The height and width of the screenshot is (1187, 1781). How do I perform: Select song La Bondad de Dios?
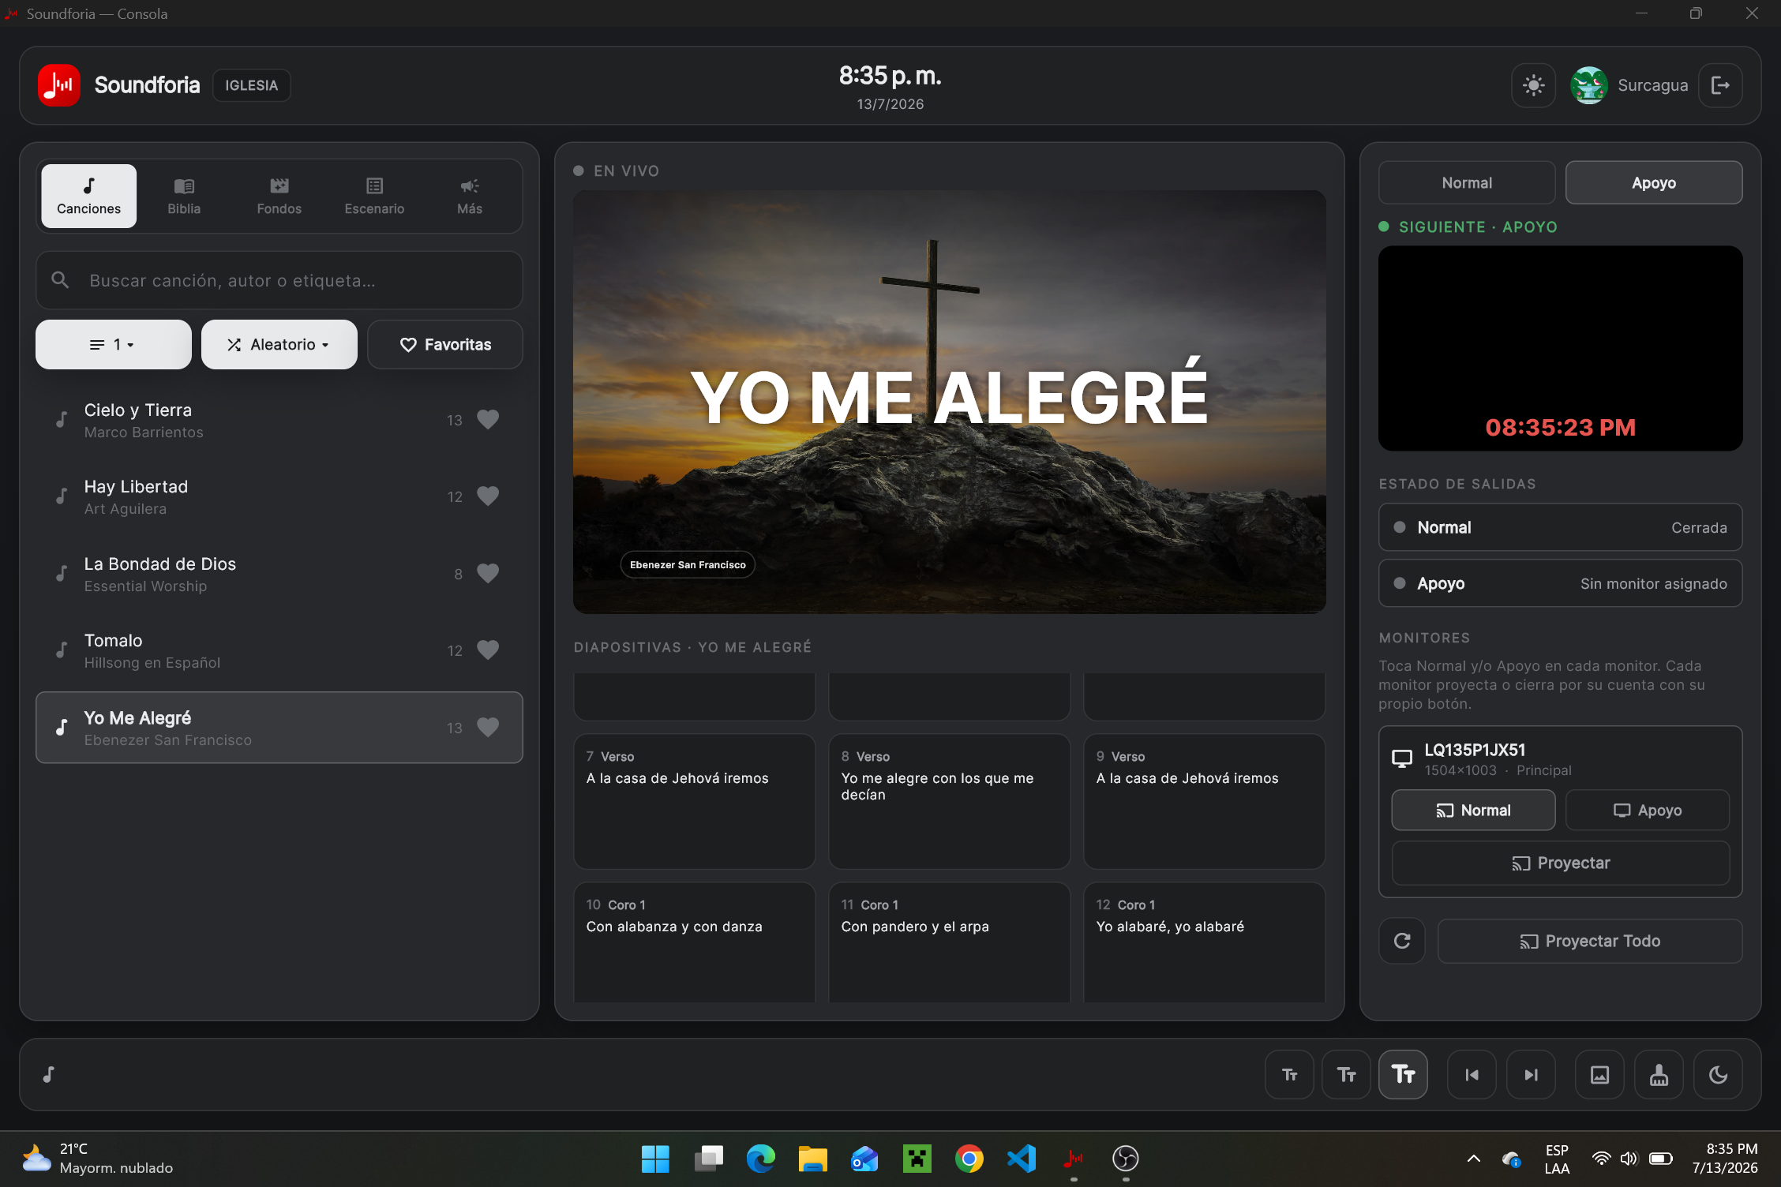pos(279,574)
